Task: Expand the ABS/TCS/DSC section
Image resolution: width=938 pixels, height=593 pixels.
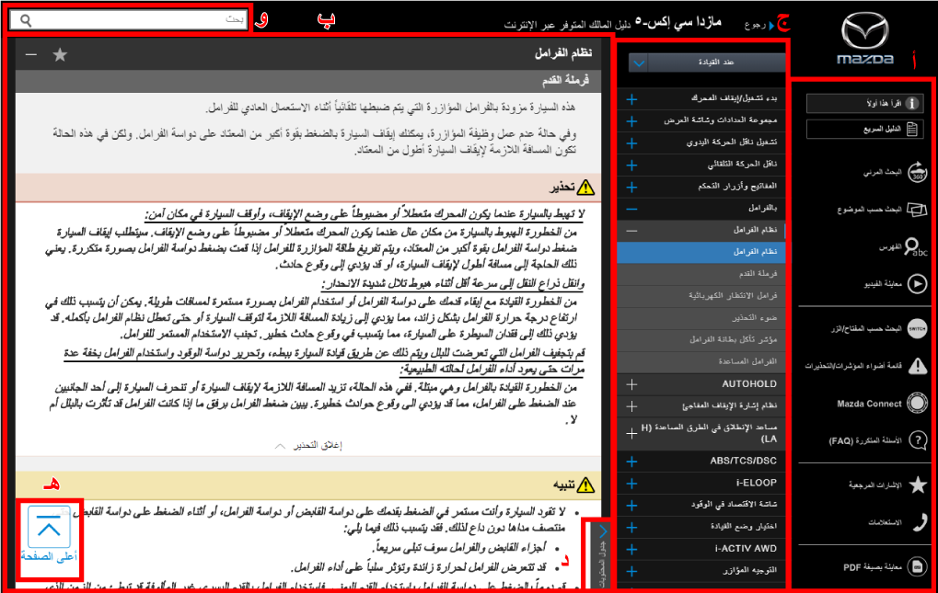Action: pyautogui.click(x=631, y=462)
